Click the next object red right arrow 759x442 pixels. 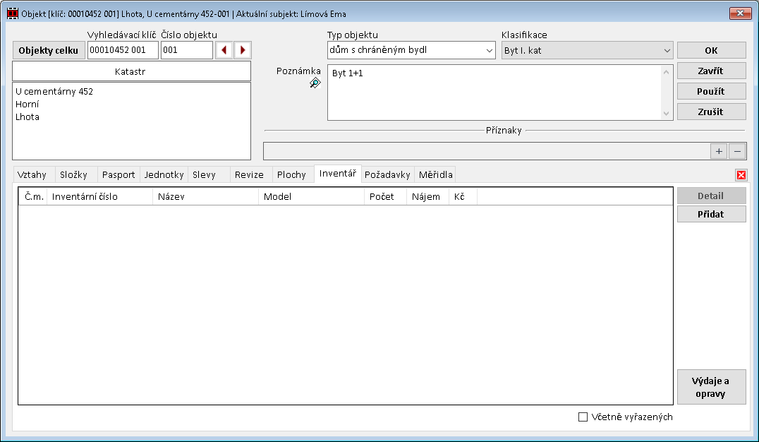point(243,50)
